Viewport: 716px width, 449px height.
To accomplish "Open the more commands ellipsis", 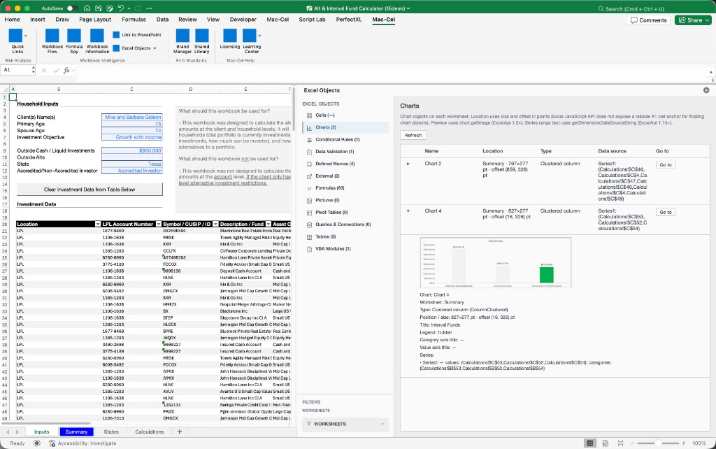I will (x=150, y=8).
